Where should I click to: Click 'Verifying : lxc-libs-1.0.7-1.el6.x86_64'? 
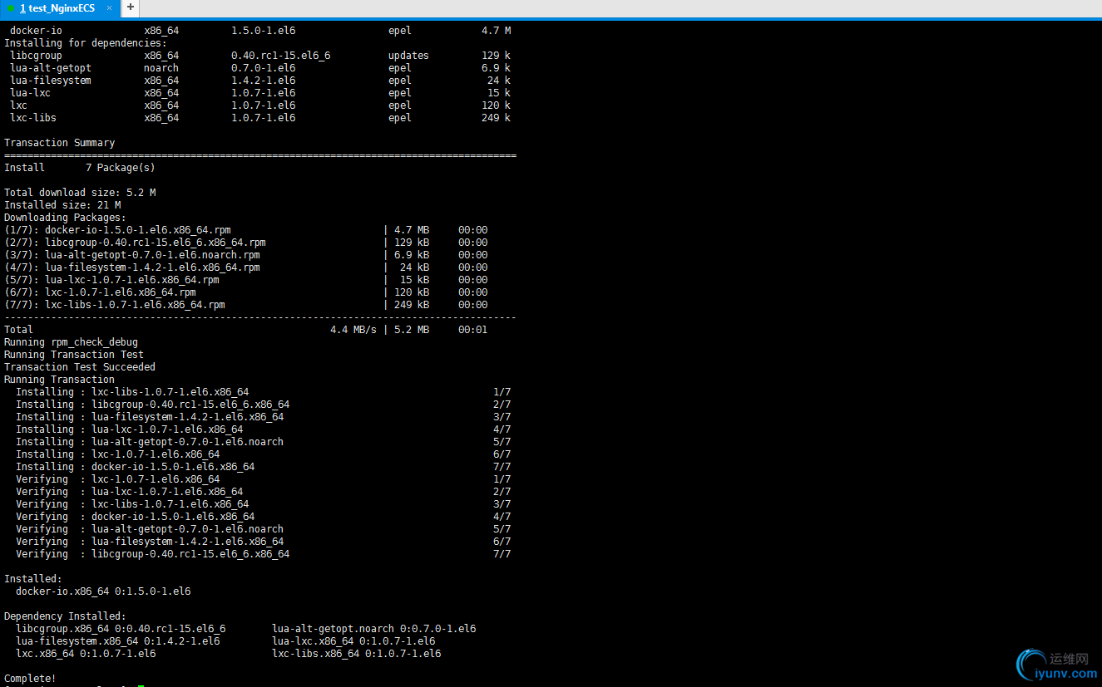point(132,504)
